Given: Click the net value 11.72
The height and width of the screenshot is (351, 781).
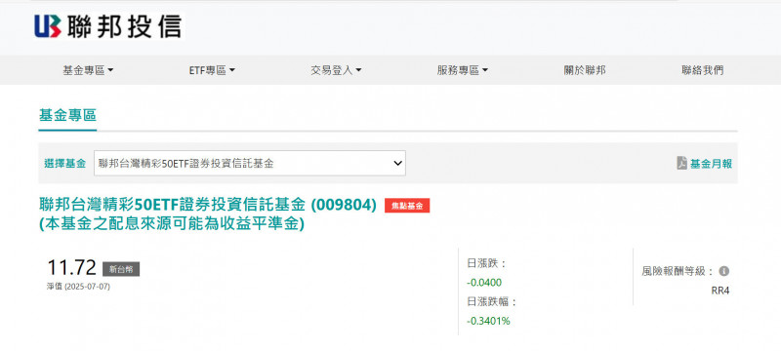Looking at the screenshot, I should click(71, 268).
